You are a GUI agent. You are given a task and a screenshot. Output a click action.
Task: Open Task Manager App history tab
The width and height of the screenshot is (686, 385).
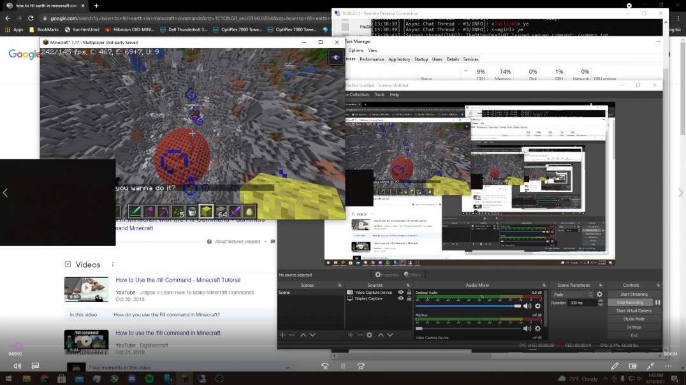point(399,59)
